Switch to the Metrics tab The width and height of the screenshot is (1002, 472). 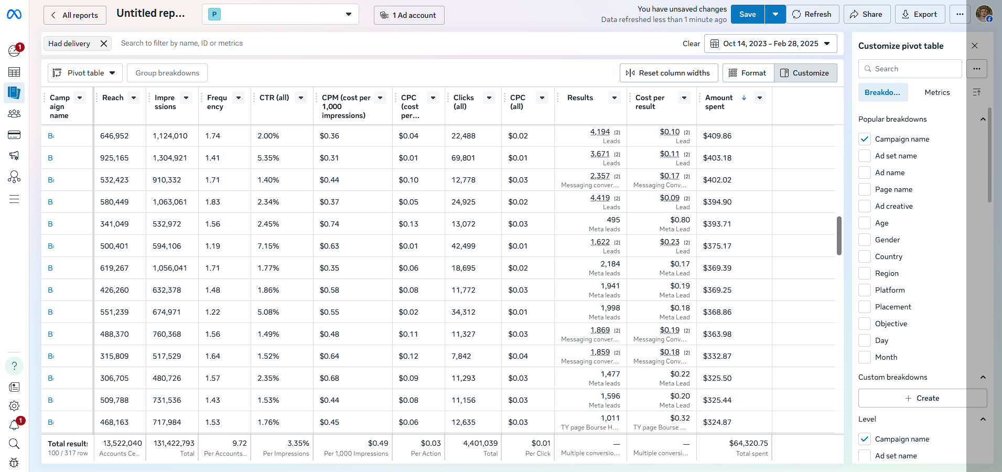pyautogui.click(x=936, y=92)
